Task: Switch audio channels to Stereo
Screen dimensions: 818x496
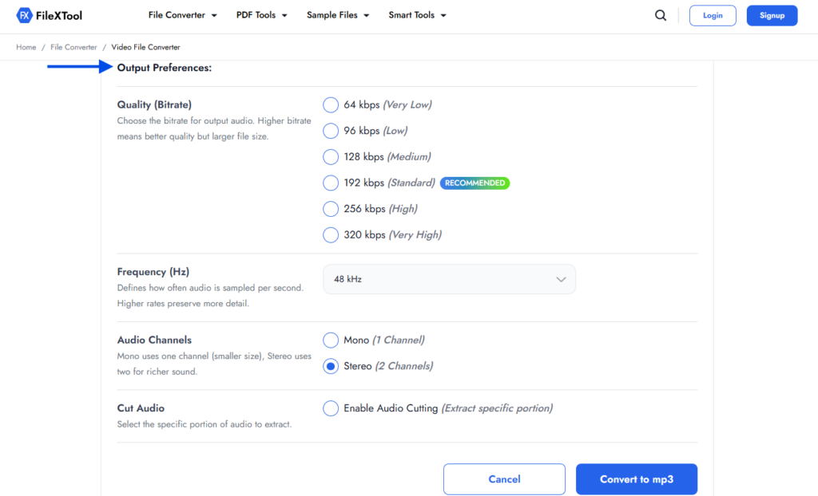Action: [330, 365]
